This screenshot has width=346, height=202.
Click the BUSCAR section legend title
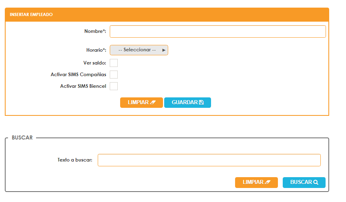pos(22,137)
